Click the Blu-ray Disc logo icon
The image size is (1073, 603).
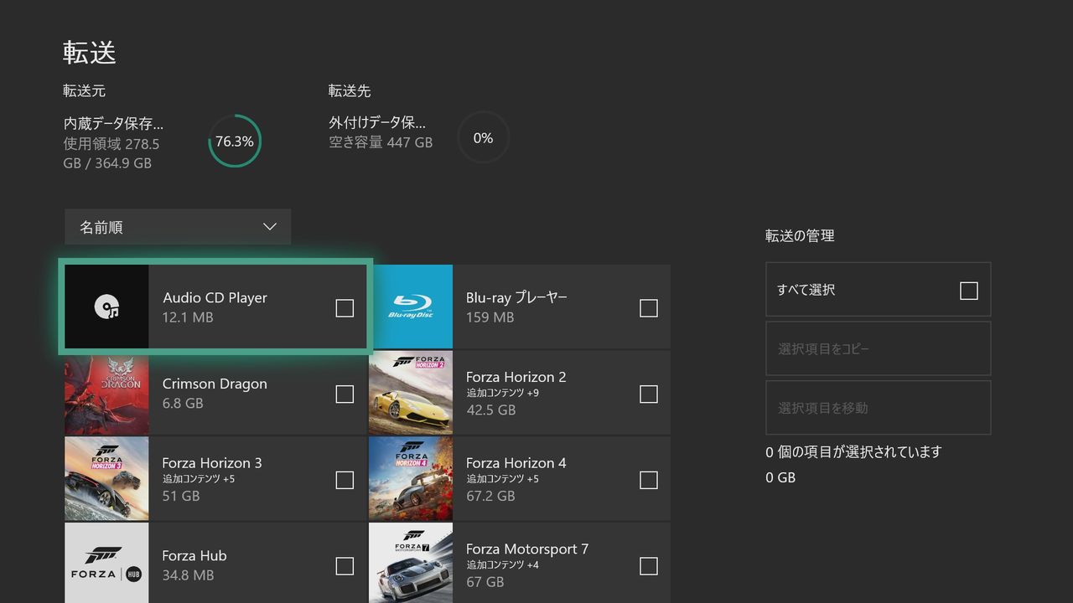click(411, 307)
